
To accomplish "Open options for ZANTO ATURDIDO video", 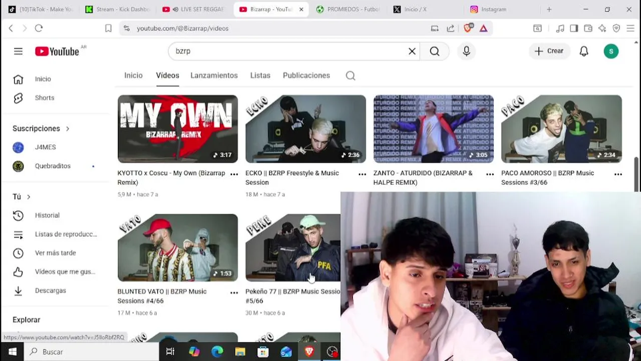I will tap(490, 174).
